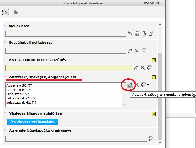Select the 'Absztrakt HU: ???' line

click(x=20, y=90)
